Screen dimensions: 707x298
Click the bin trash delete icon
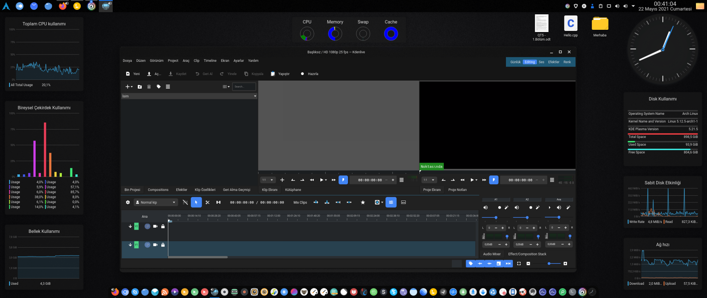149,87
